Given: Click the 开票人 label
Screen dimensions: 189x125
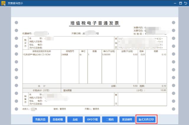Looking at the screenshot, I should (88, 109).
